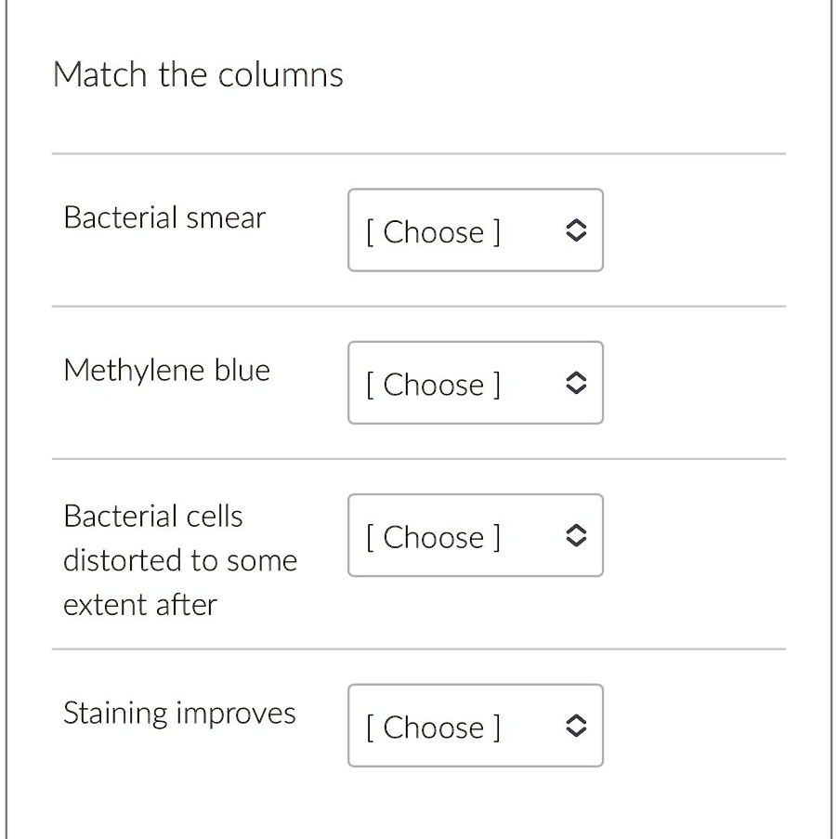This screenshot has width=837, height=839.
Task: Click the stepper arrows beside the Methylene blue field
Action: click(x=576, y=383)
